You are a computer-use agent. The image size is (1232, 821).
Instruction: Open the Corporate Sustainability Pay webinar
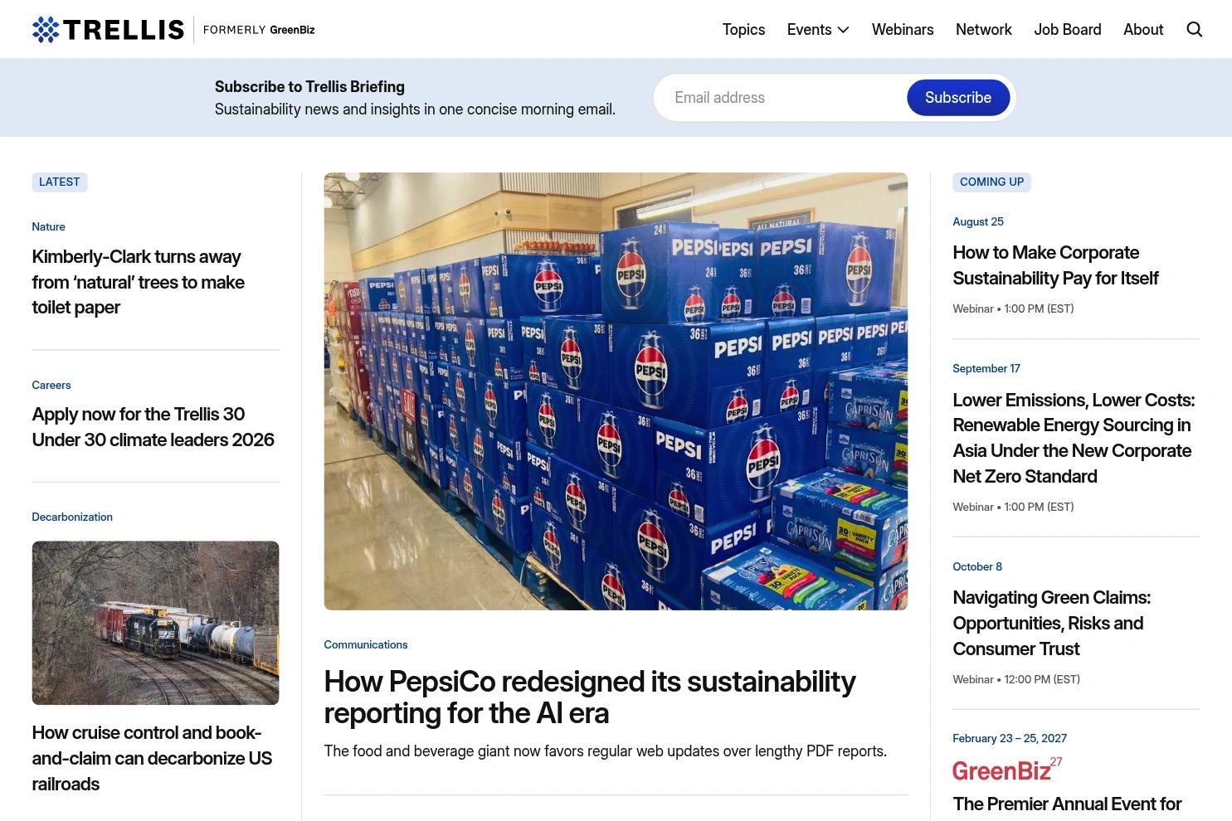pos(1055,265)
